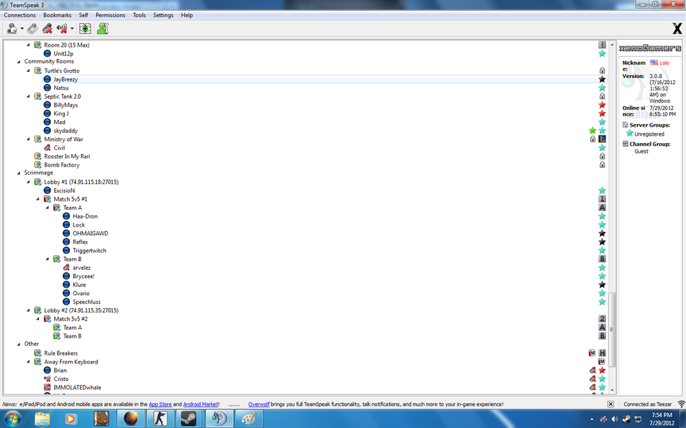The height and width of the screenshot is (428, 686).
Task: Click the L badge on Ministry of War row
Action: [602, 139]
